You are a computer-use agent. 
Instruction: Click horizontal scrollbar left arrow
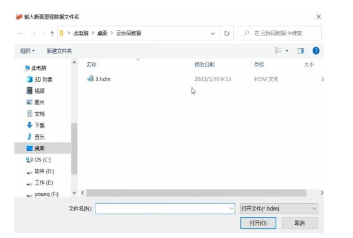82,193
